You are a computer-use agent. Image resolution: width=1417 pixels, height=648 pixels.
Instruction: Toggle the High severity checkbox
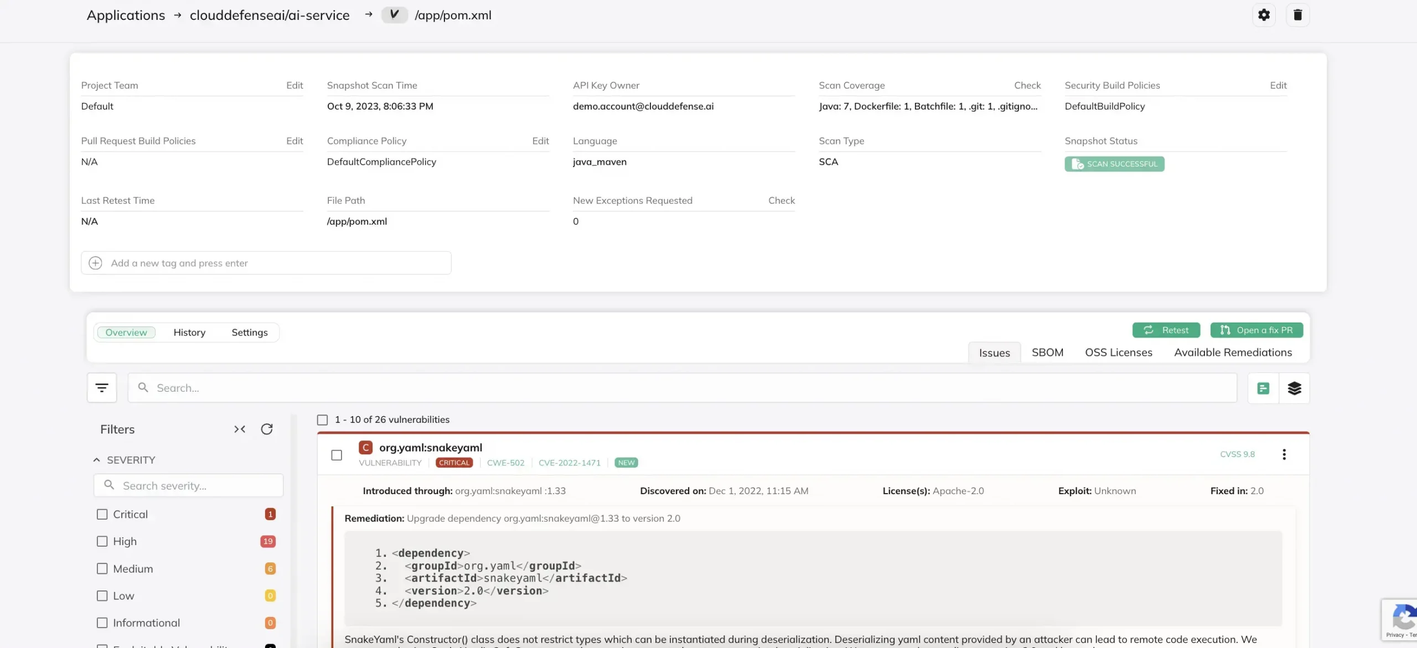point(101,541)
